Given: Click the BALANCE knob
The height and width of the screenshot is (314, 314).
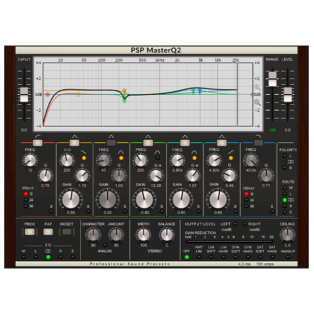Looking at the screenshot, I should point(166,234).
